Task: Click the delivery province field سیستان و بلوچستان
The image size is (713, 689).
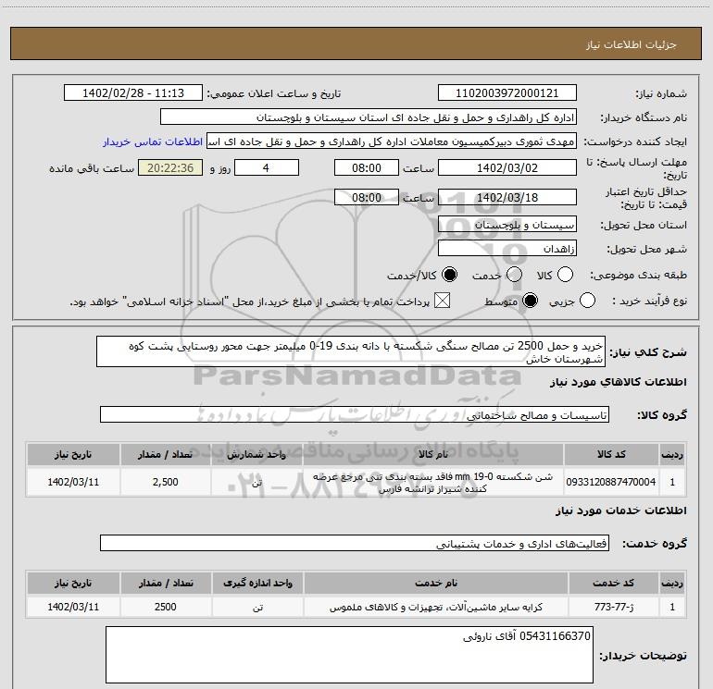Action: (x=507, y=225)
